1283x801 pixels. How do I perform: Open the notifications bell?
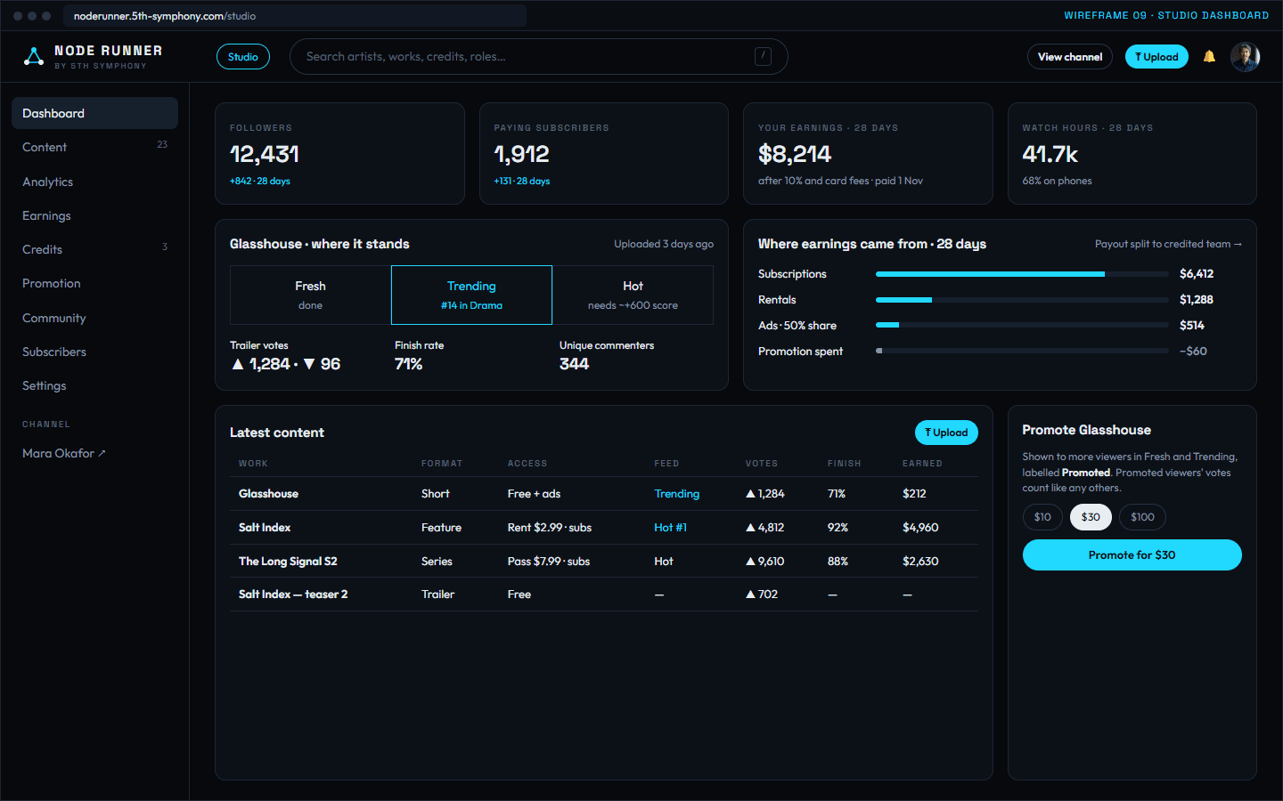[1209, 56]
